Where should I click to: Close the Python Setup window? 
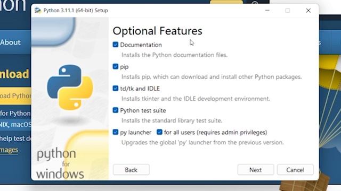click(308, 11)
